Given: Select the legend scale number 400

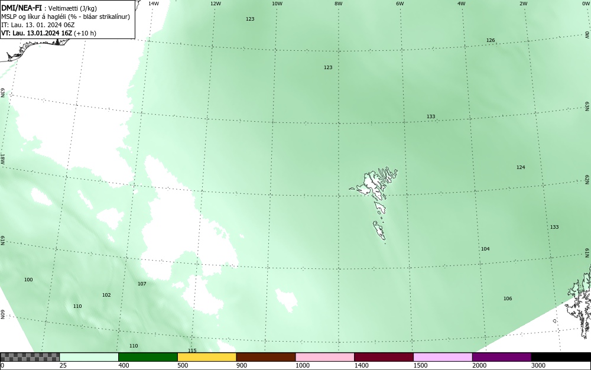Looking at the screenshot, I should click(124, 365).
